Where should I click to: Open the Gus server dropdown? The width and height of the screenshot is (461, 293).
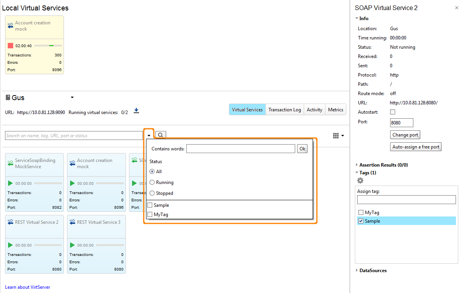pos(72,97)
